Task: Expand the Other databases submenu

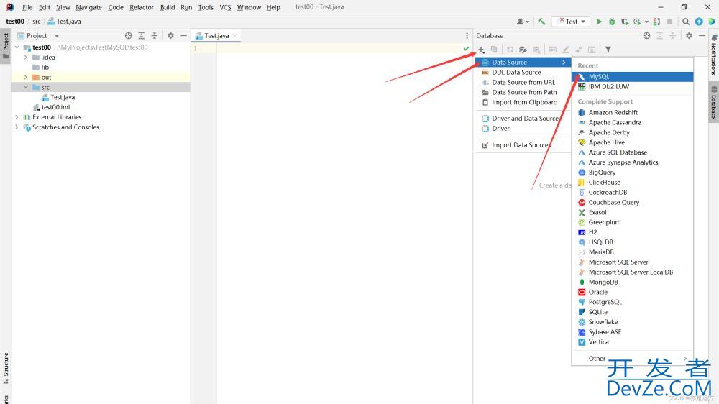Action: (632, 358)
